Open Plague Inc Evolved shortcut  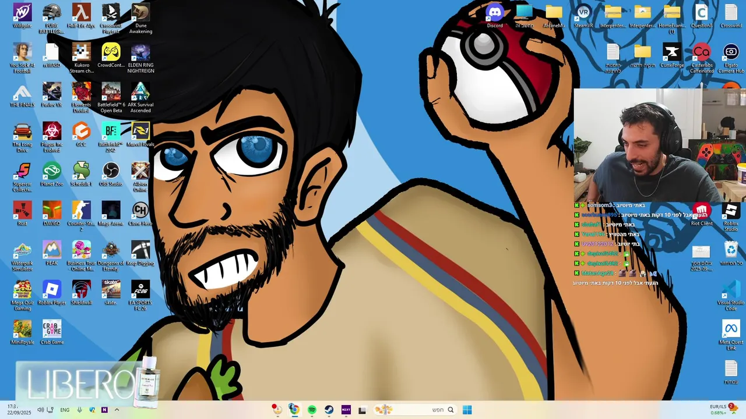coord(52,137)
